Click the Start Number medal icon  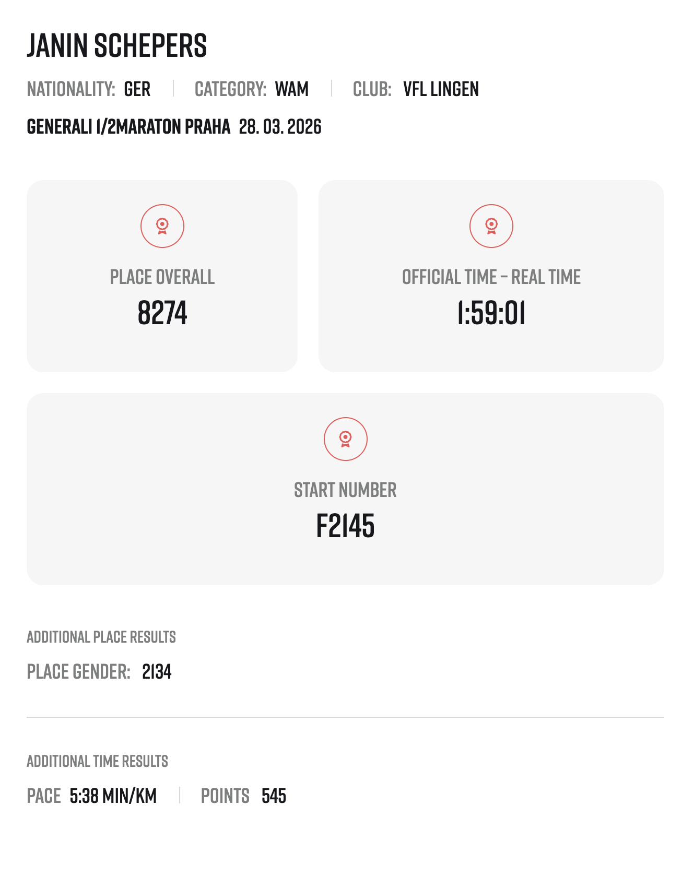point(345,439)
